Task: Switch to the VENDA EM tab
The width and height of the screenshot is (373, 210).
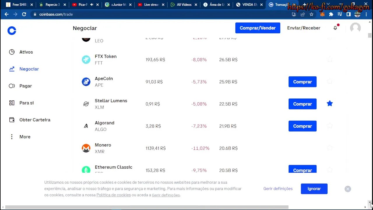Action: tap(250, 5)
